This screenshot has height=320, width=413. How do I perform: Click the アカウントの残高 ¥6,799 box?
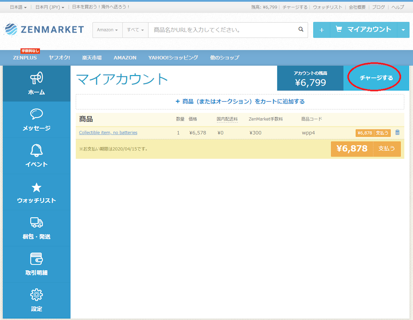coord(310,78)
